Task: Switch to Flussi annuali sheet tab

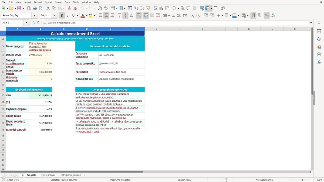Action: (x=48, y=175)
